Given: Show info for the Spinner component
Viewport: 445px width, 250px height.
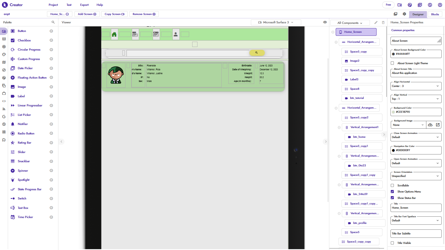Looking at the screenshot, I should pos(51,171).
